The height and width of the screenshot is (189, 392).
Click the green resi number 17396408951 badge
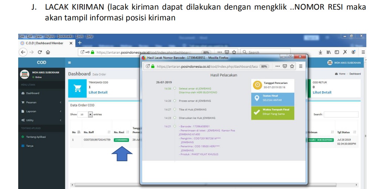click(x=121, y=140)
